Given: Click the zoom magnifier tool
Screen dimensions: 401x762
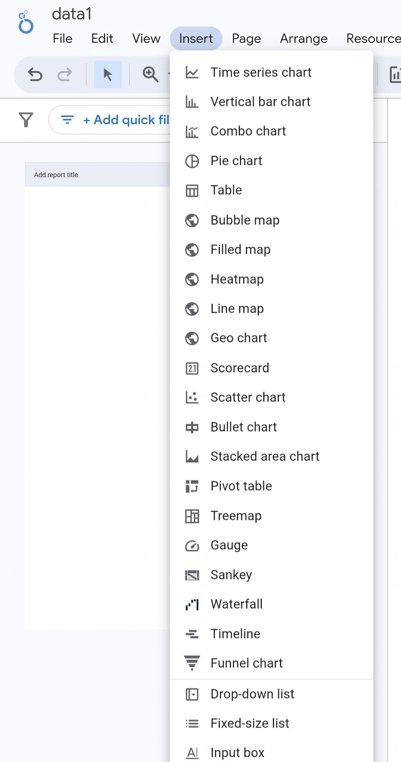Looking at the screenshot, I should pyautogui.click(x=150, y=74).
